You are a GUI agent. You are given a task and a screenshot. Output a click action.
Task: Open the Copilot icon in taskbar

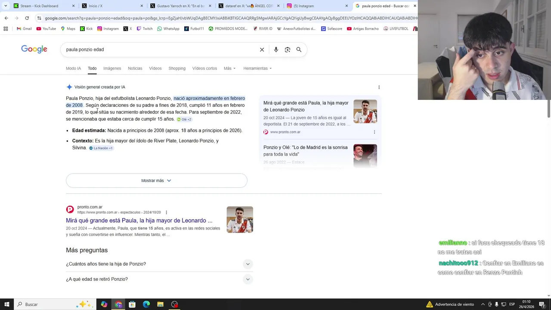point(104,304)
